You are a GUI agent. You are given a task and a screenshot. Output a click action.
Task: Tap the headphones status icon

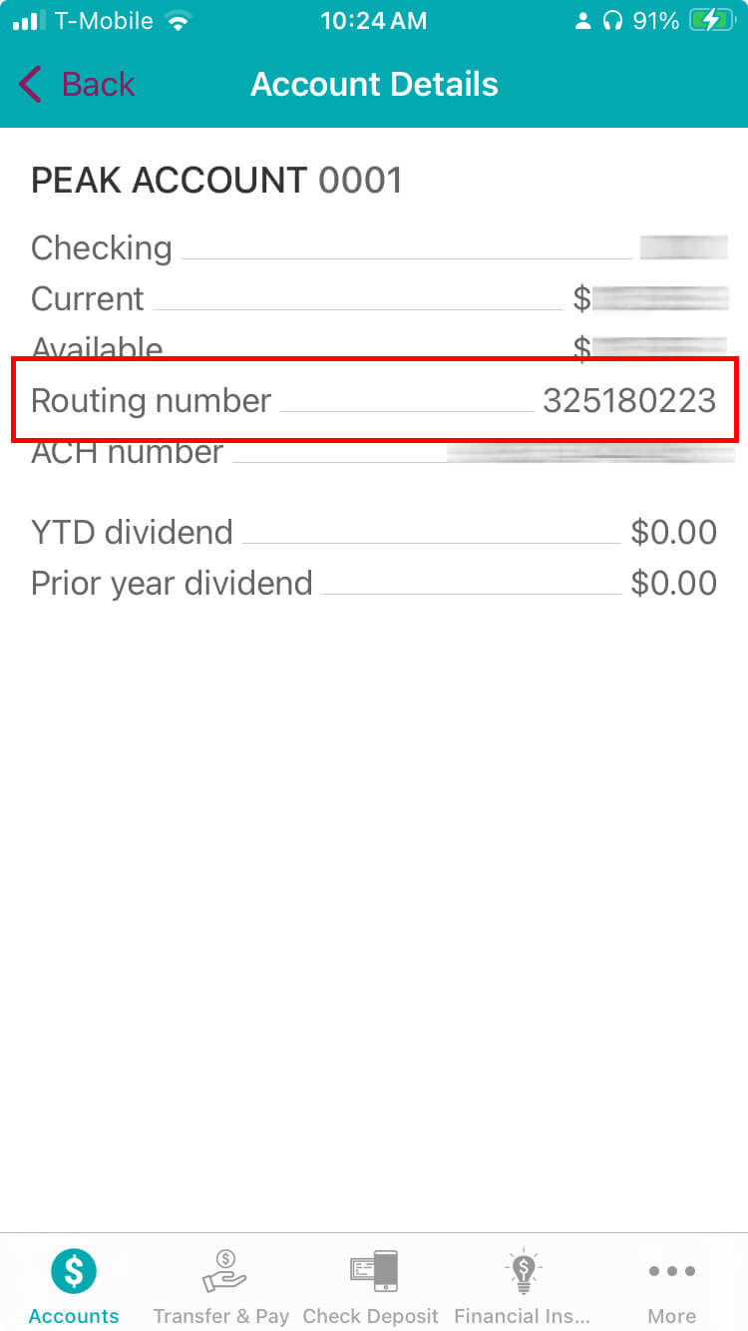(x=613, y=21)
